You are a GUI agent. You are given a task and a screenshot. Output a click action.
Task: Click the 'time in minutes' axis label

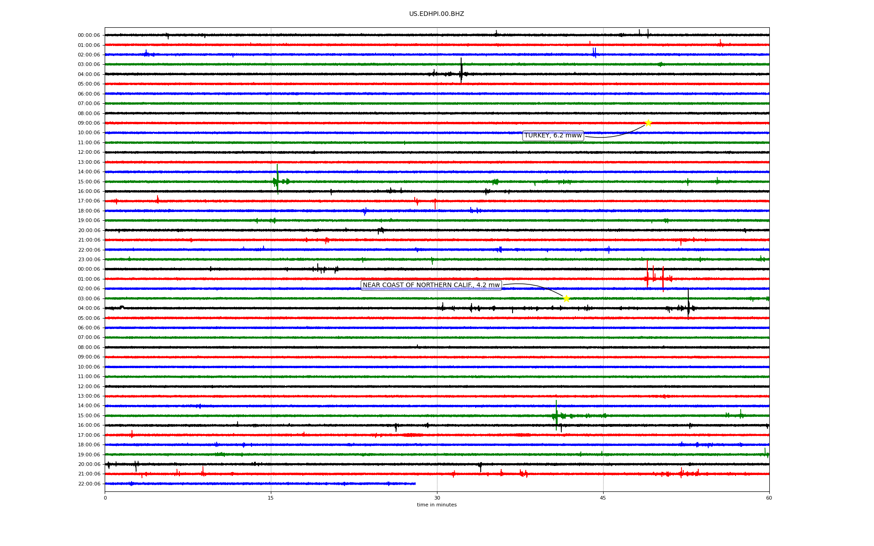coord(437,505)
